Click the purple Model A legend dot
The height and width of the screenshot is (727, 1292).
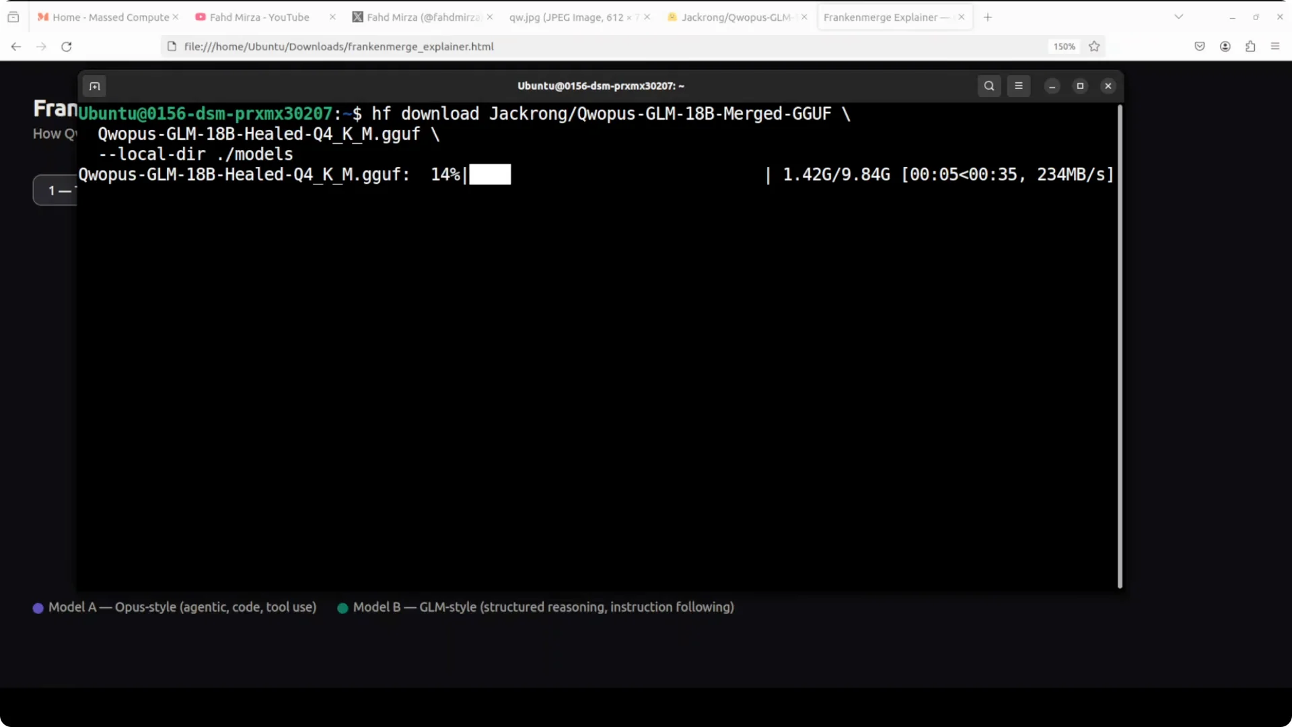click(x=38, y=608)
